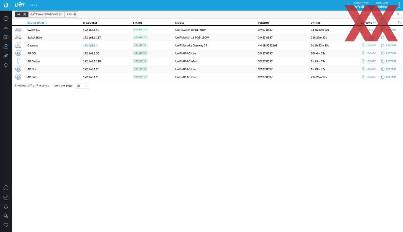Click the Info icon in the lower sidebar
The image size is (403, 232).
tap(6, 188)
